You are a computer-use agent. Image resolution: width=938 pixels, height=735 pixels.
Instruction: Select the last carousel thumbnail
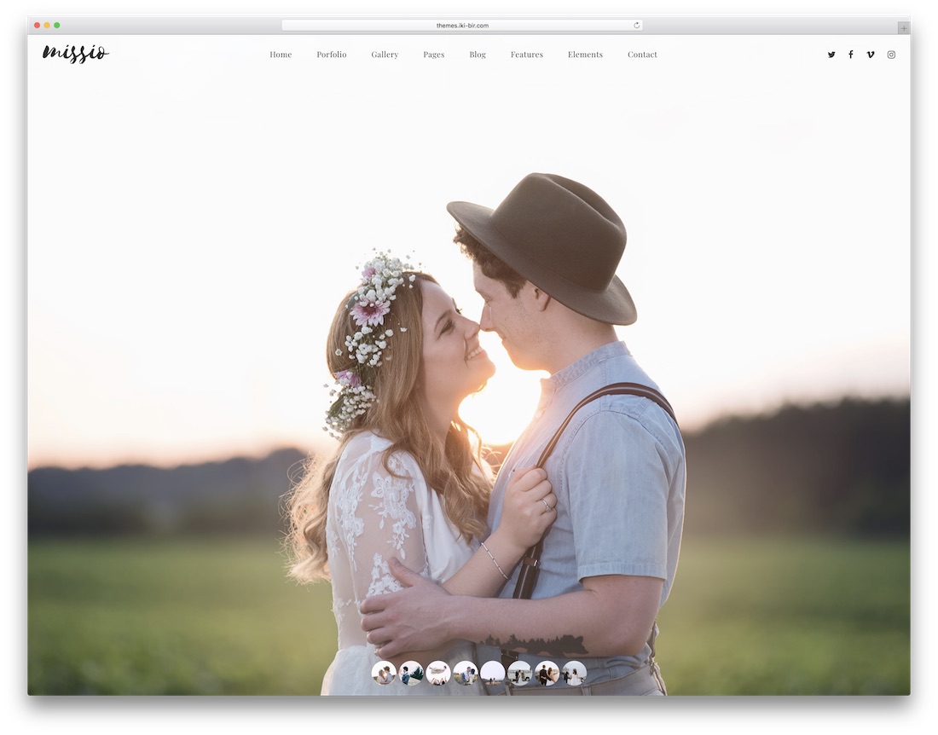(x=576, y=673)
